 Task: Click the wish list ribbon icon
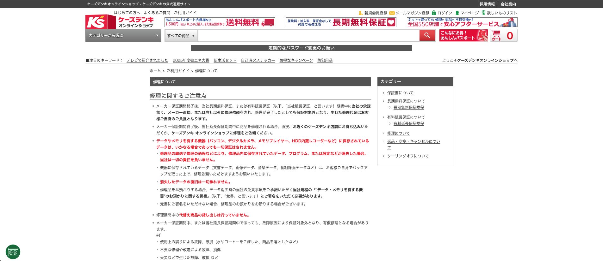click(483, 13)
